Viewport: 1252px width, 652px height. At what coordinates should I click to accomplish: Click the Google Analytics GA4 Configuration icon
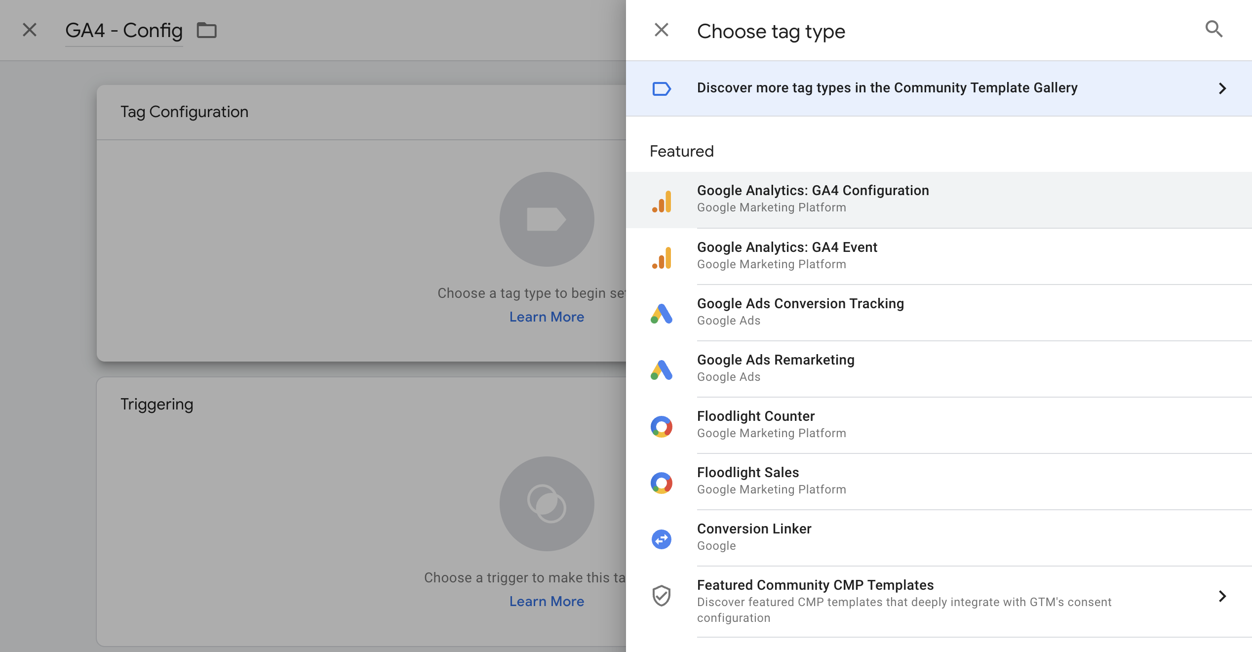click(x=662, y=201)
